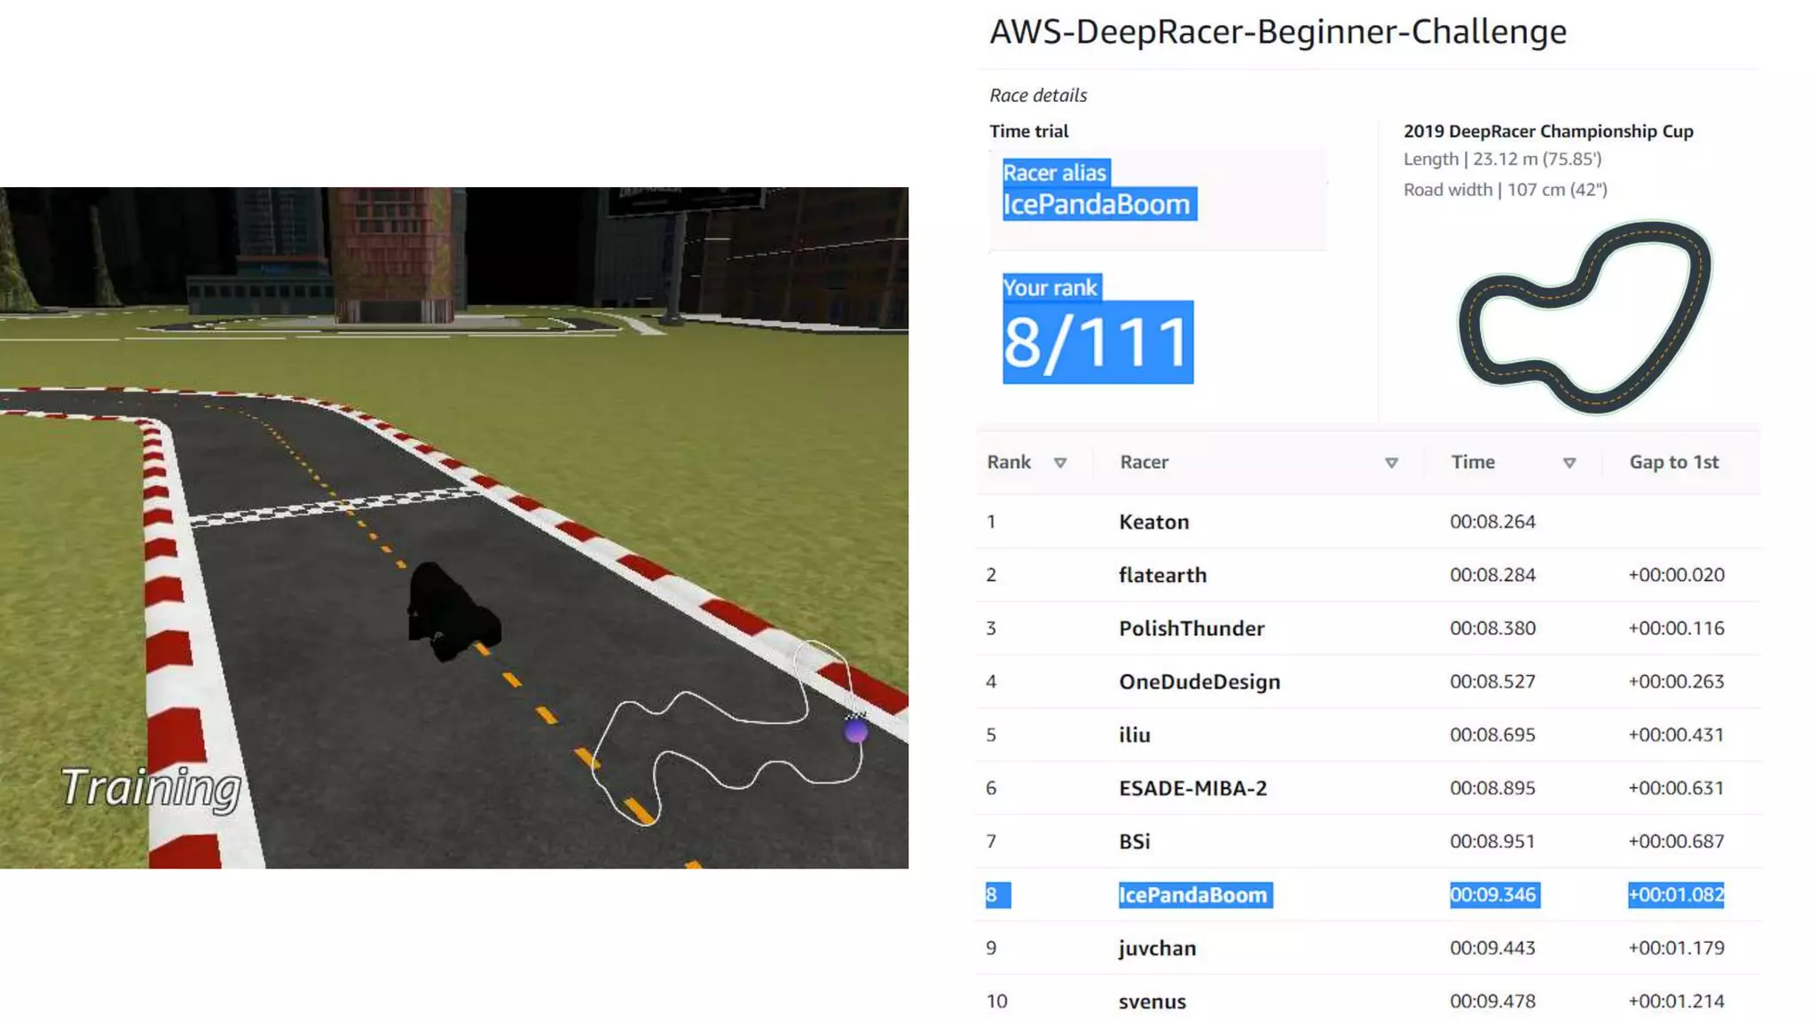Click the PolishThunder leaderboard entry
1817x1022 pixels.
point(1191,628)
